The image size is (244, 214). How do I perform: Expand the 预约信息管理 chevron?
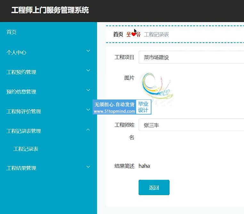pos(88,90)
